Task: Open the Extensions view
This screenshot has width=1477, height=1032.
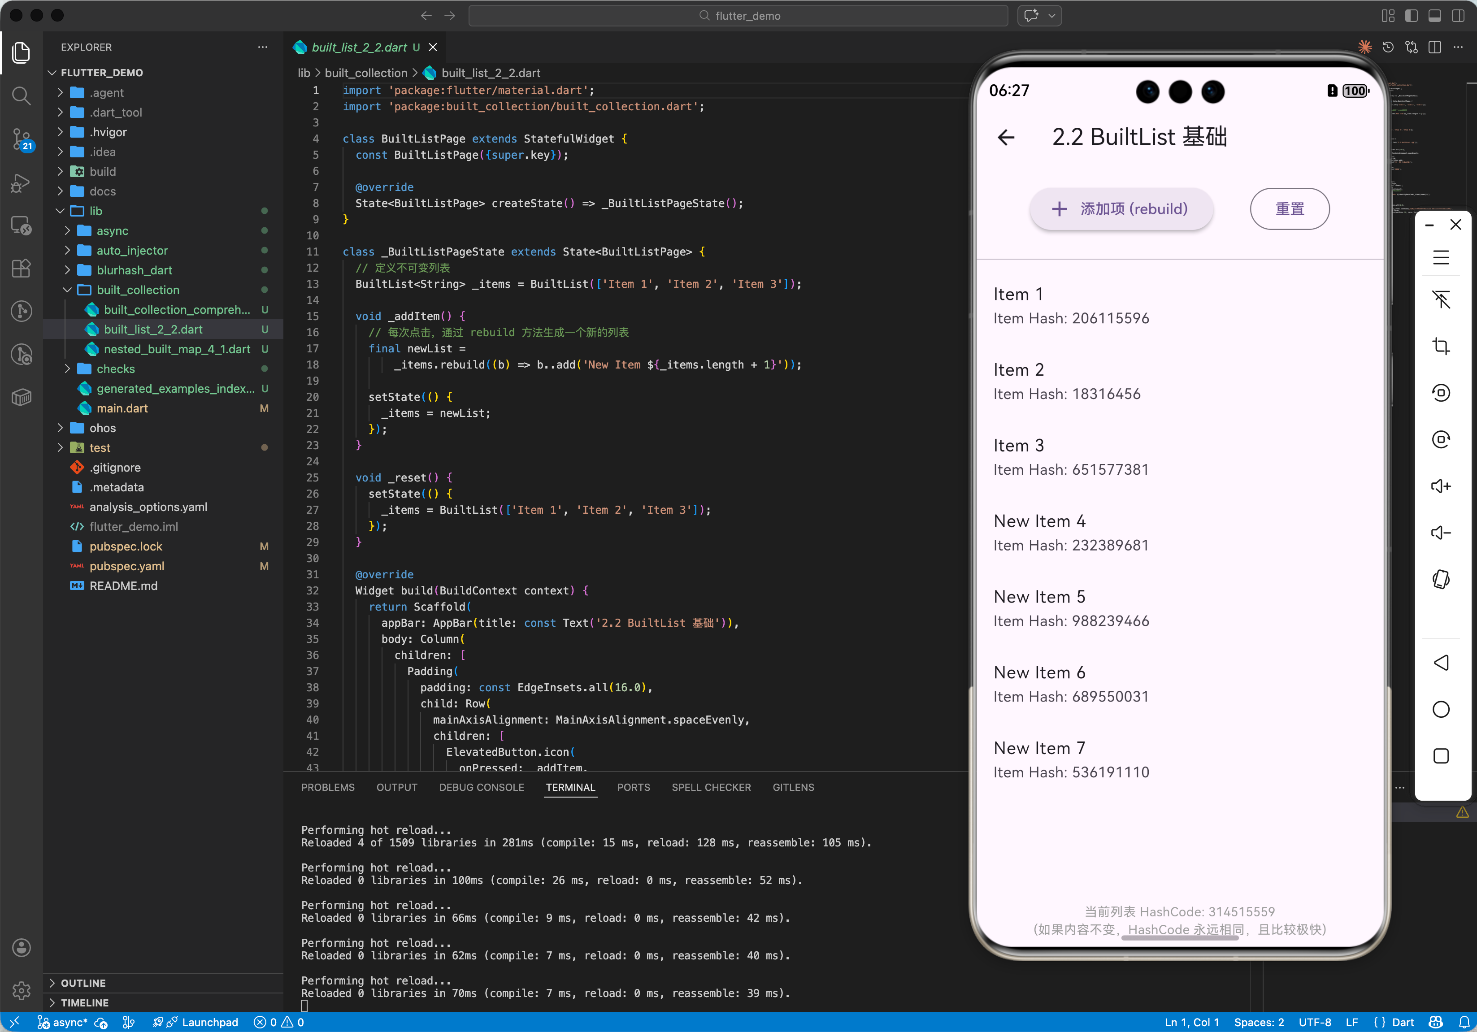Action: point(21,268)
